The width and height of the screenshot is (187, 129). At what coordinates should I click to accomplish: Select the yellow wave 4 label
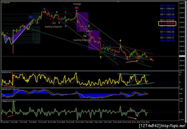point(120,41)
